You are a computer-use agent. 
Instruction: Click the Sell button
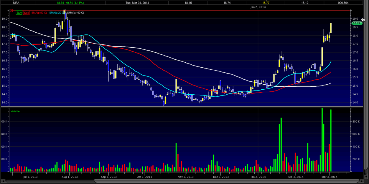27,13
